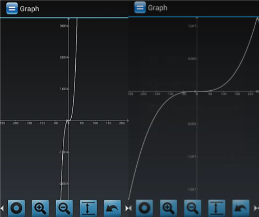Open the menu icon in right Graph panel
Viewport: 259px width, 217px height.
pyautogui.click(x=140, y=8)
